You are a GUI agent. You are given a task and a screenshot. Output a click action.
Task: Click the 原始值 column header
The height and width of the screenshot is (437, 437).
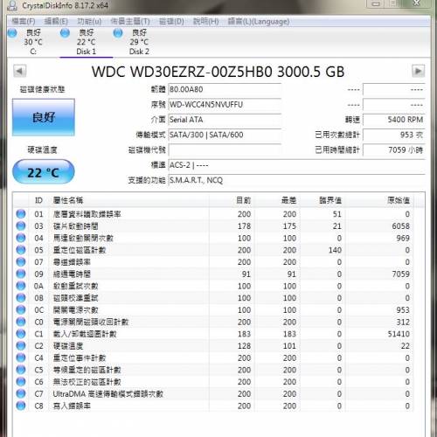[x=379, y=200]
